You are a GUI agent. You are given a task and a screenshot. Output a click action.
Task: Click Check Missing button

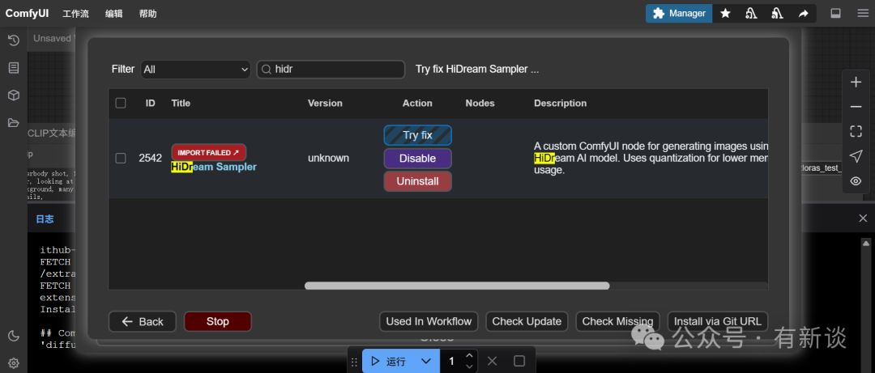[617, 322]
